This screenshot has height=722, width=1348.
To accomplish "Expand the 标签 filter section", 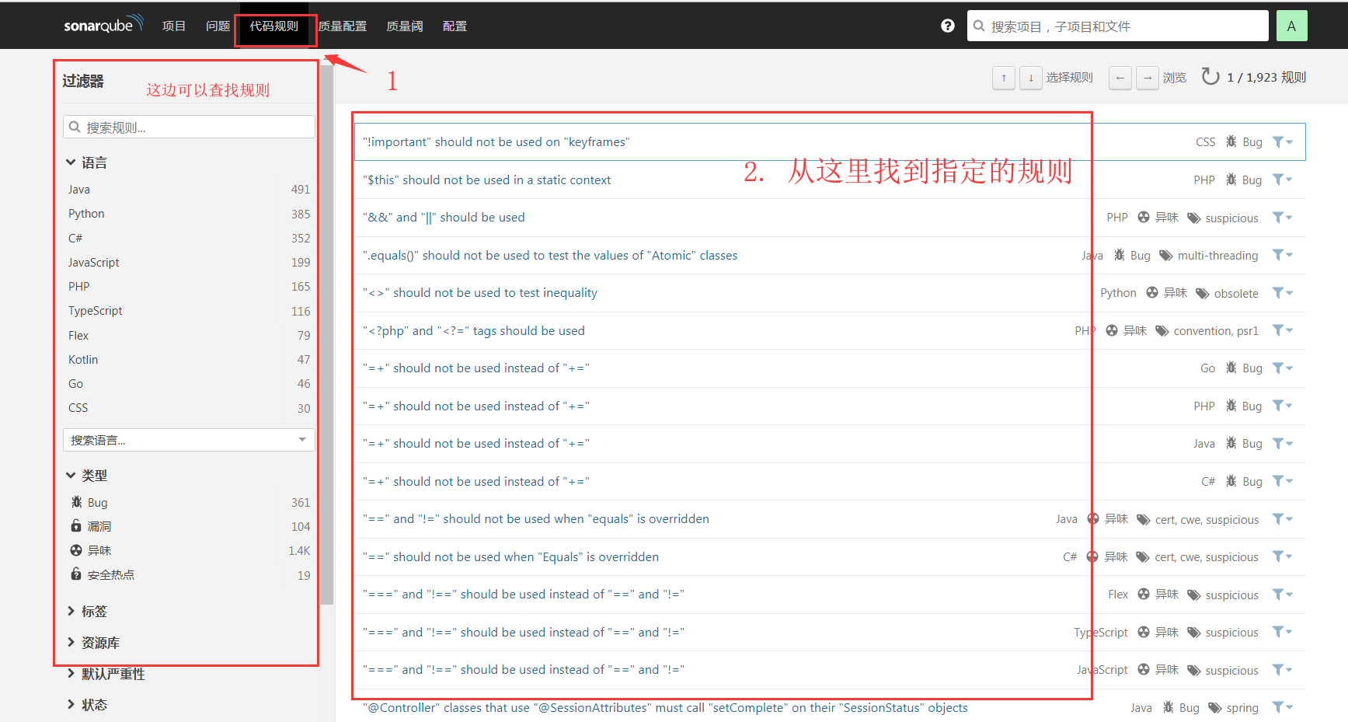I will [95, 611].
